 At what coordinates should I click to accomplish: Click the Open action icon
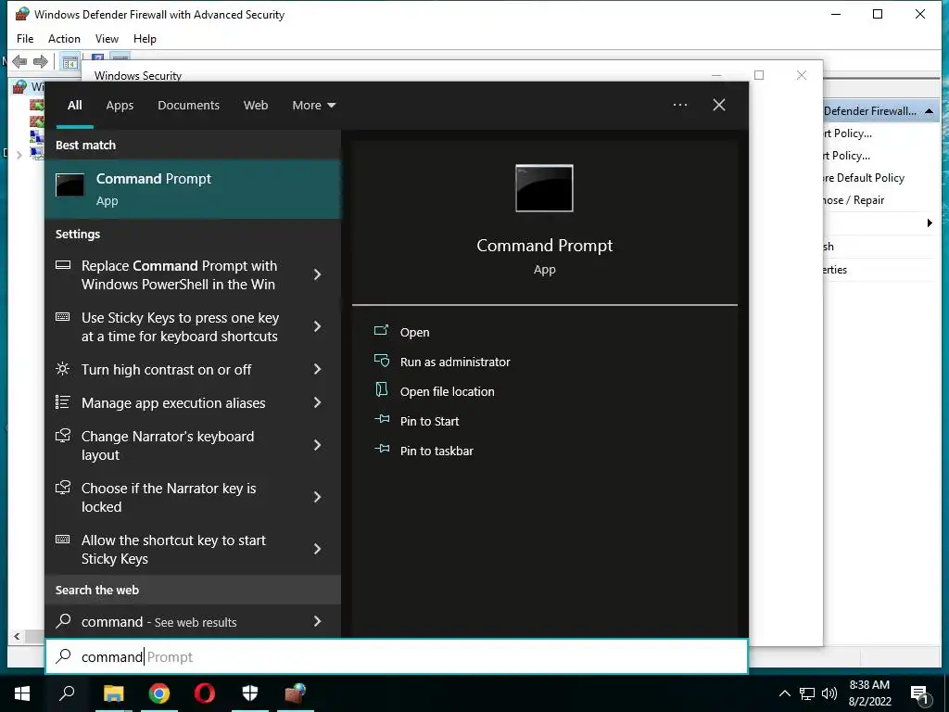381,331
